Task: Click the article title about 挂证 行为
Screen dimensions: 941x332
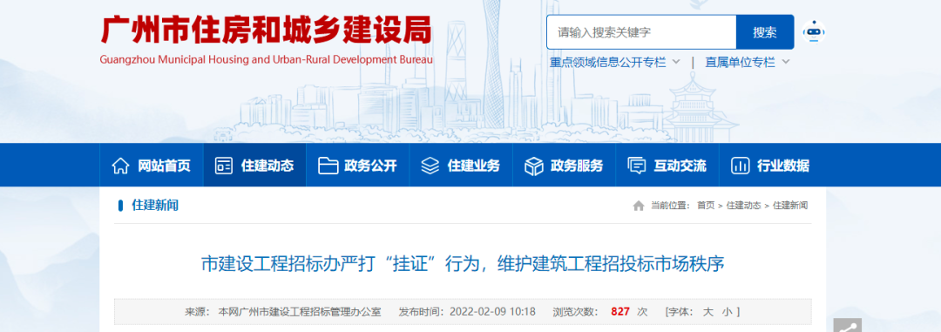Action: tap(463, 264)
